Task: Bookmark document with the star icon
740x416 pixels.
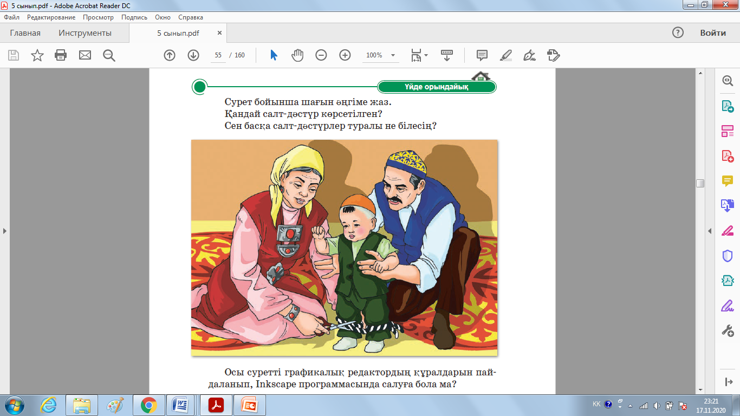Action: pyautogui.click(x=37, y=55)
